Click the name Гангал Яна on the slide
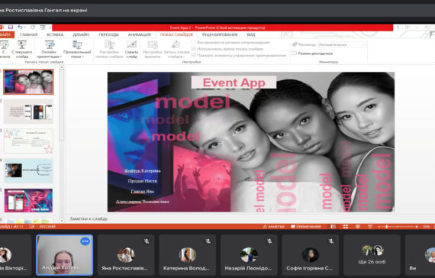 (x=142, y=192)
